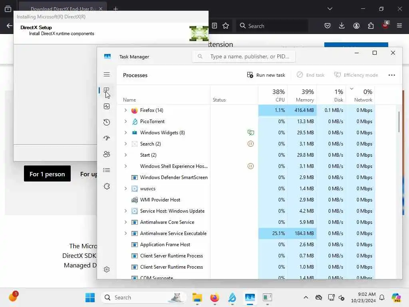Expand Antimalware Core Service row
Image resolution: width=409 pixels, height=307 pixels.
tap(126, 222)
